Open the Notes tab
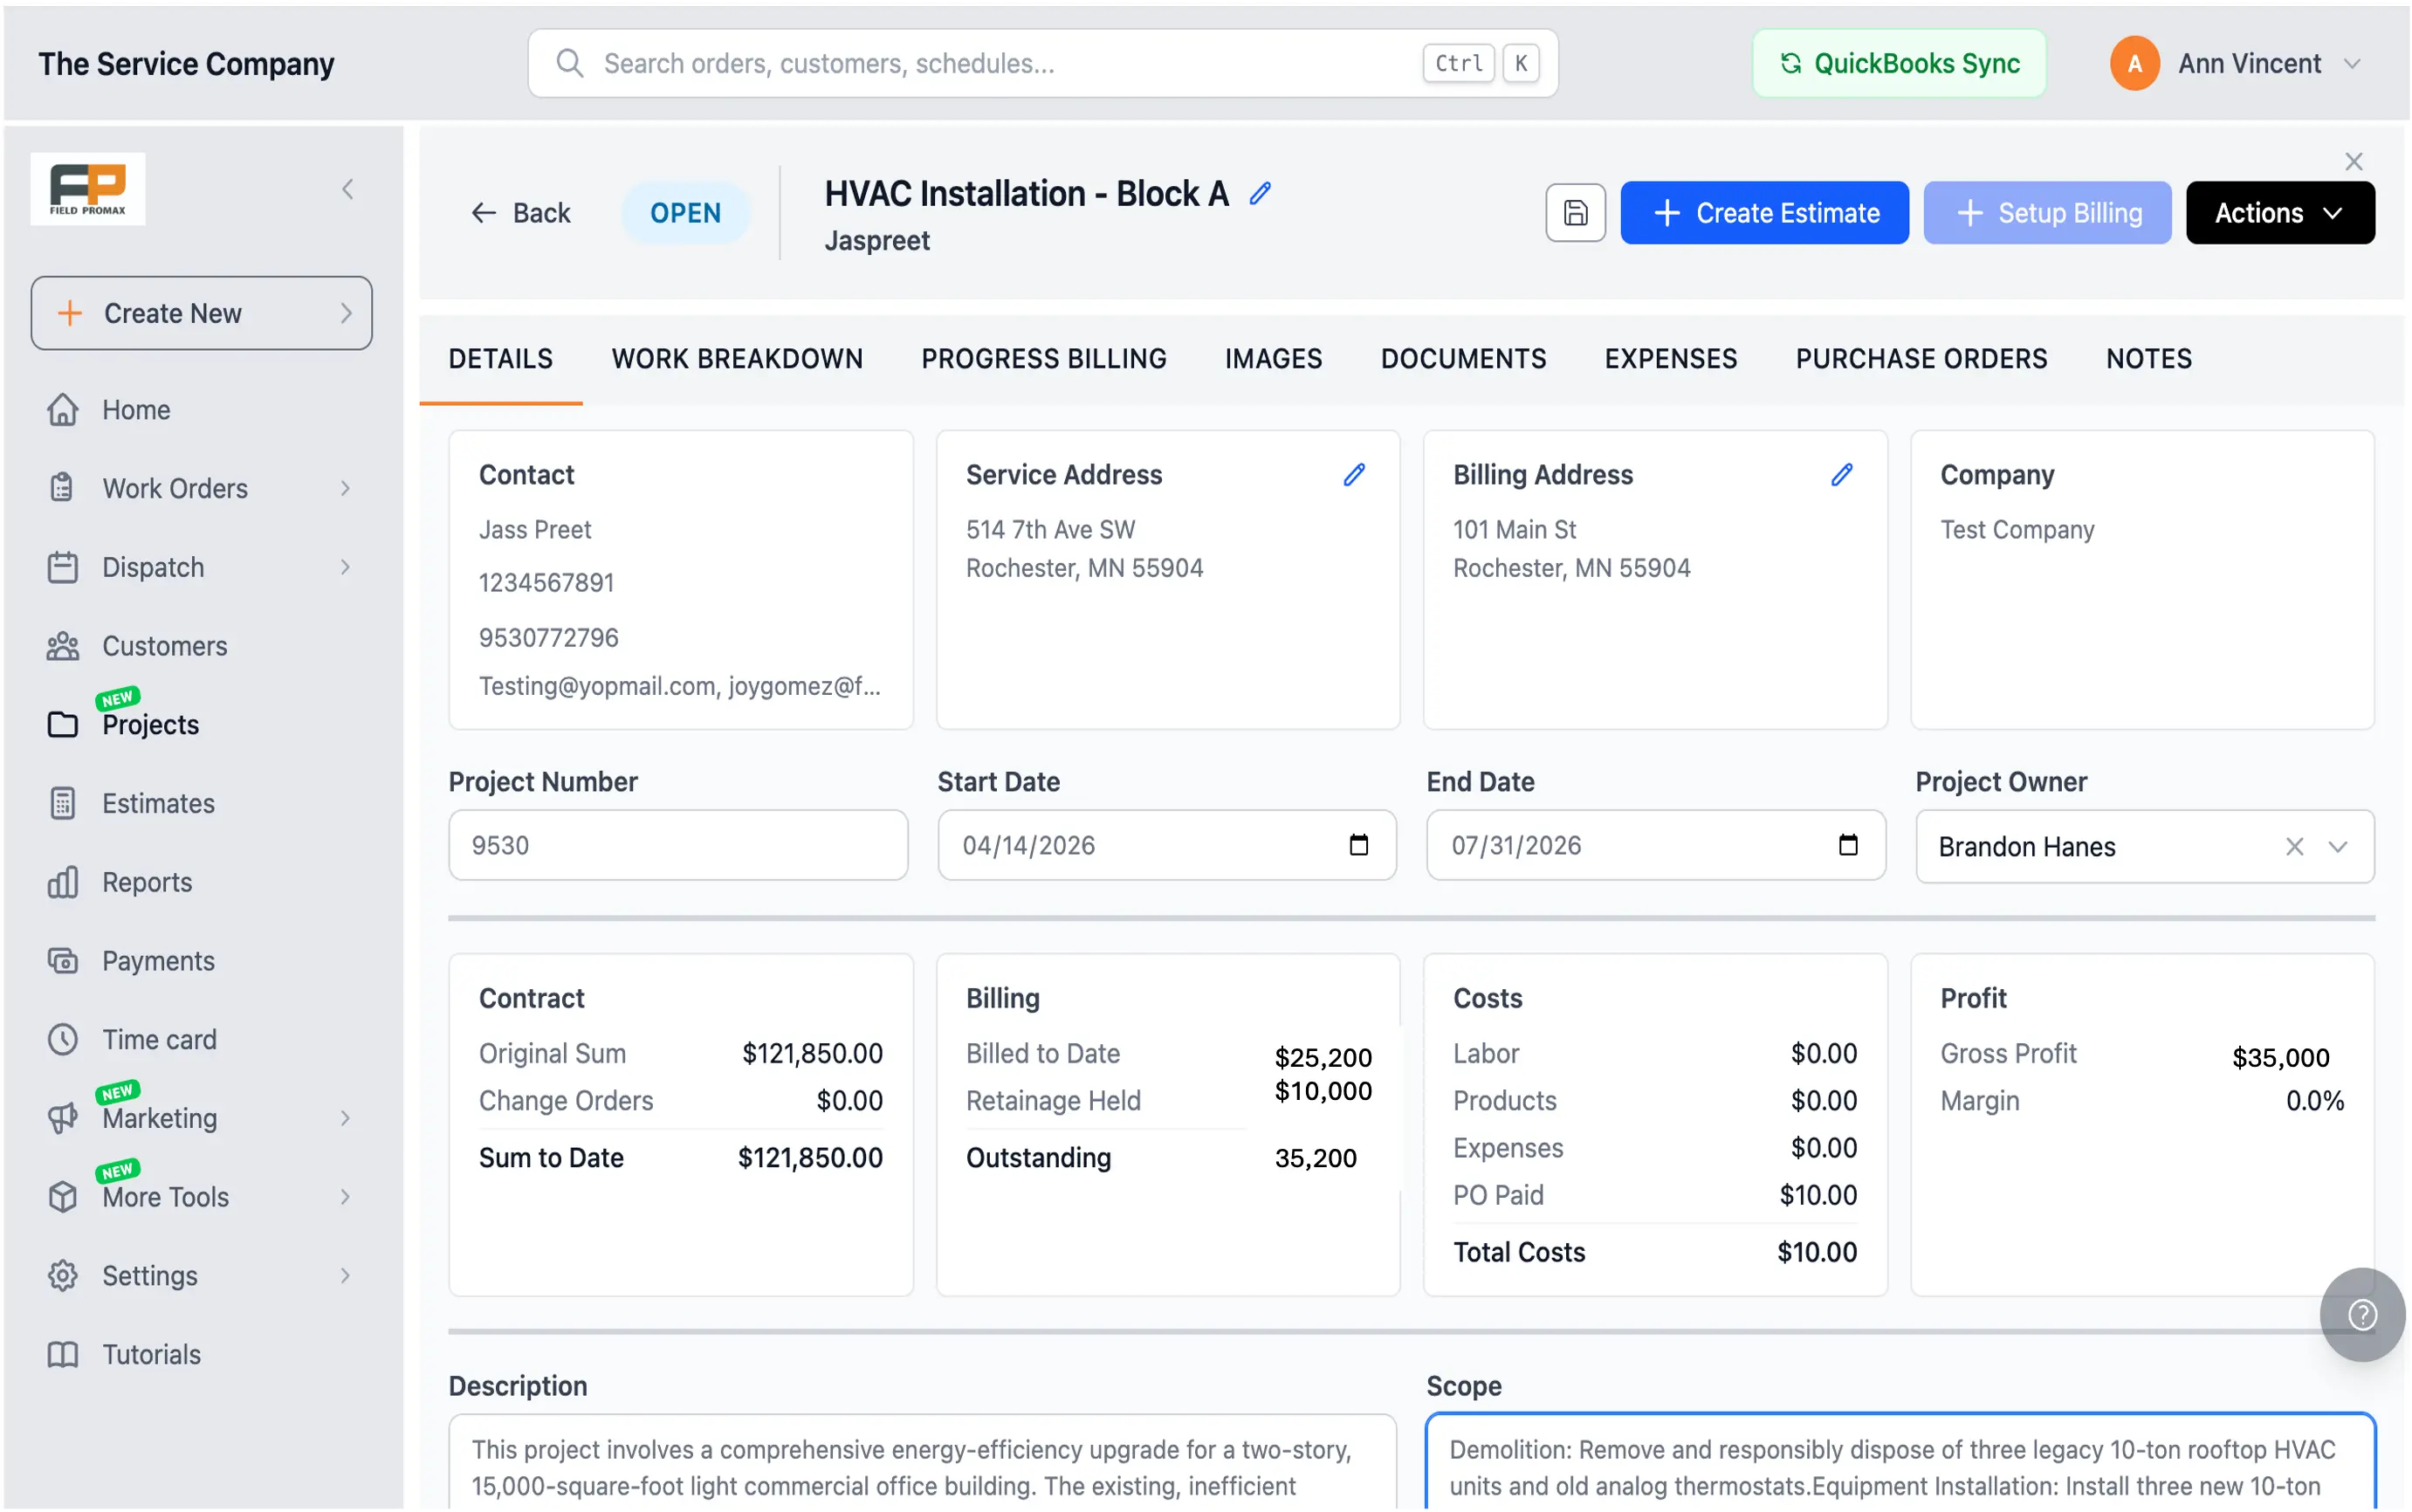Viewport: 2412px width, 1512px height. click(2148, 358)
